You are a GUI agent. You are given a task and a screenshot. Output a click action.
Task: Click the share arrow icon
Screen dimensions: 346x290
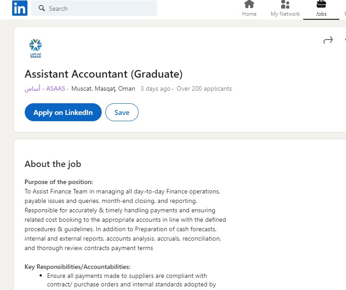328,40
